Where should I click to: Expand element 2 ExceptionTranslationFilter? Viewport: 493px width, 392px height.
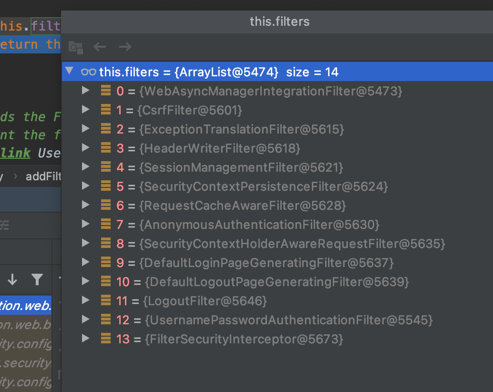pos(85,129)
